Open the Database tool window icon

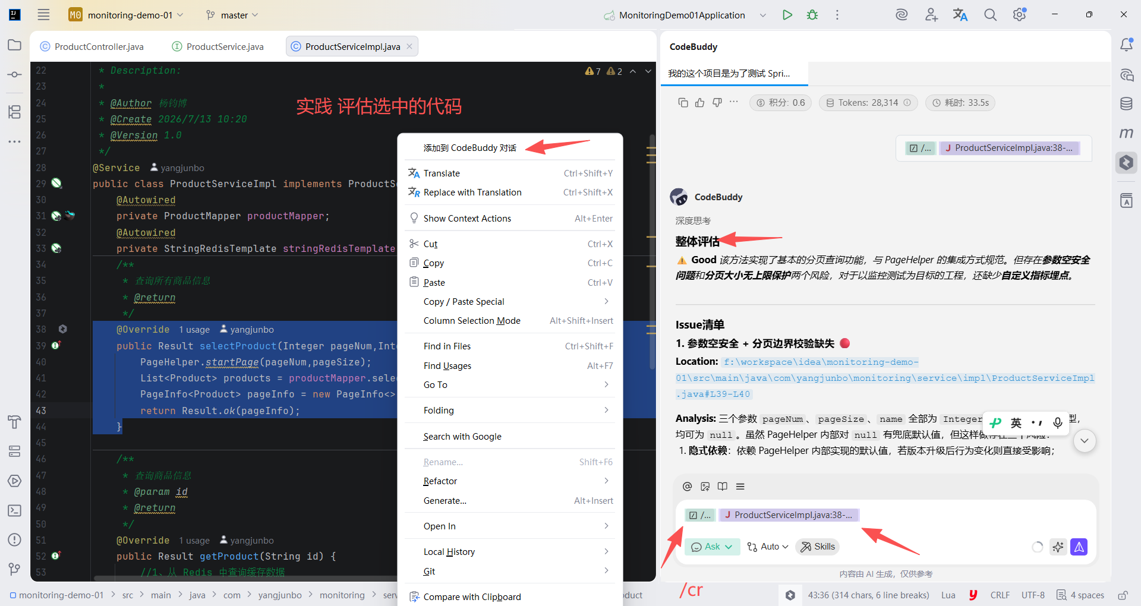point(1126,104)
